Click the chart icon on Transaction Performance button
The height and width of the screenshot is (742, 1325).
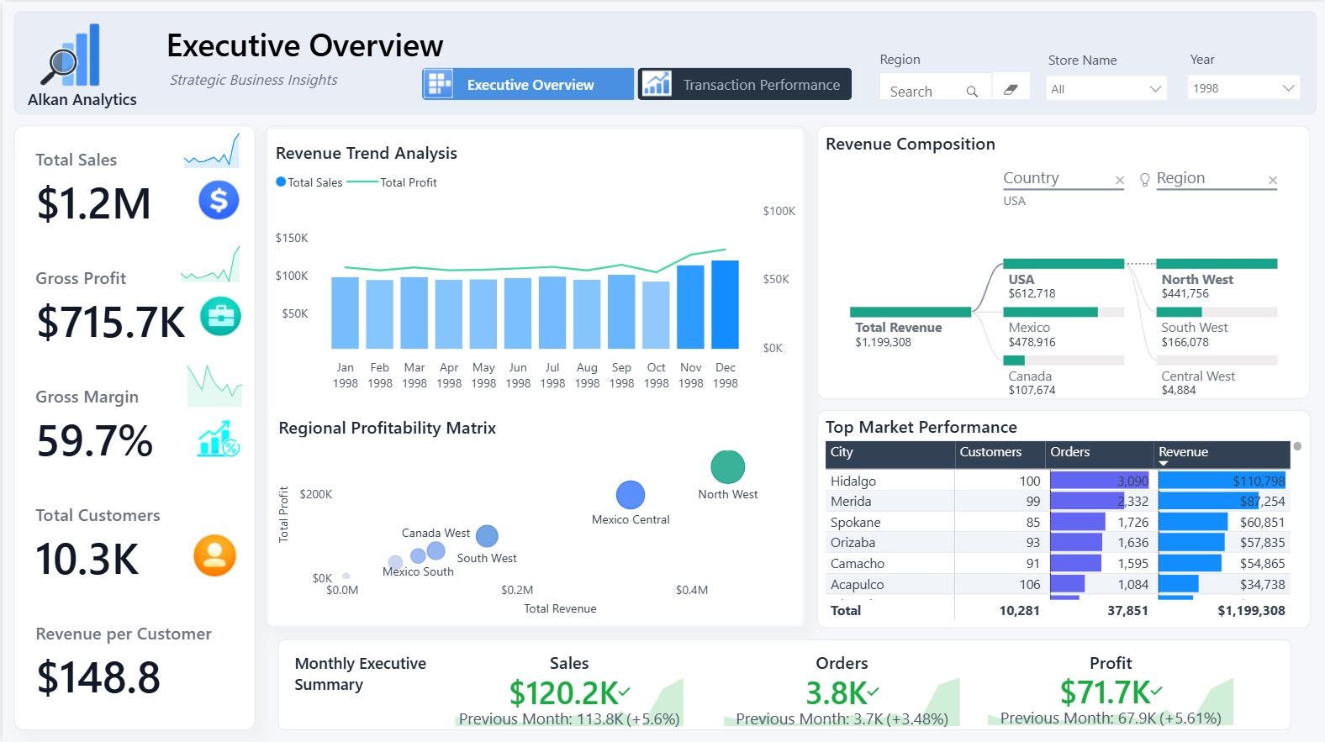pos(657,84)
